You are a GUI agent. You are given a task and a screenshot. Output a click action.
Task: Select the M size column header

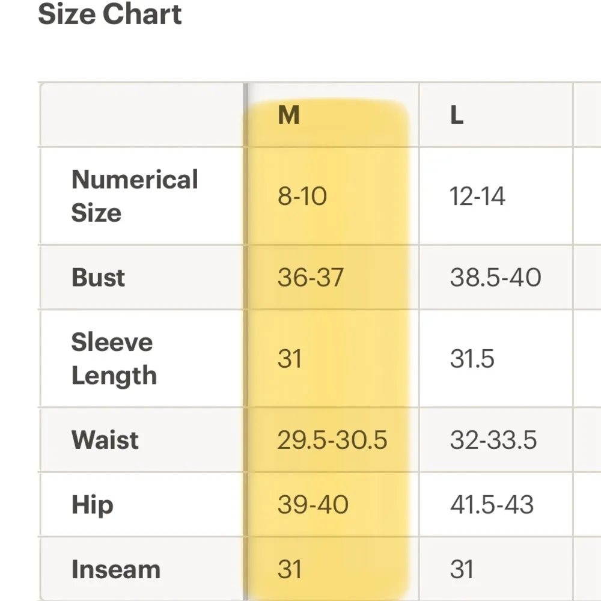(x=288, y=115)
